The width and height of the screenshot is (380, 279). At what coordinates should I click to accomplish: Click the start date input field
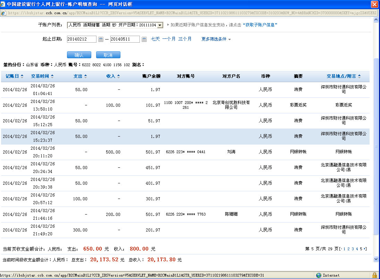click(x=82, y=40)
